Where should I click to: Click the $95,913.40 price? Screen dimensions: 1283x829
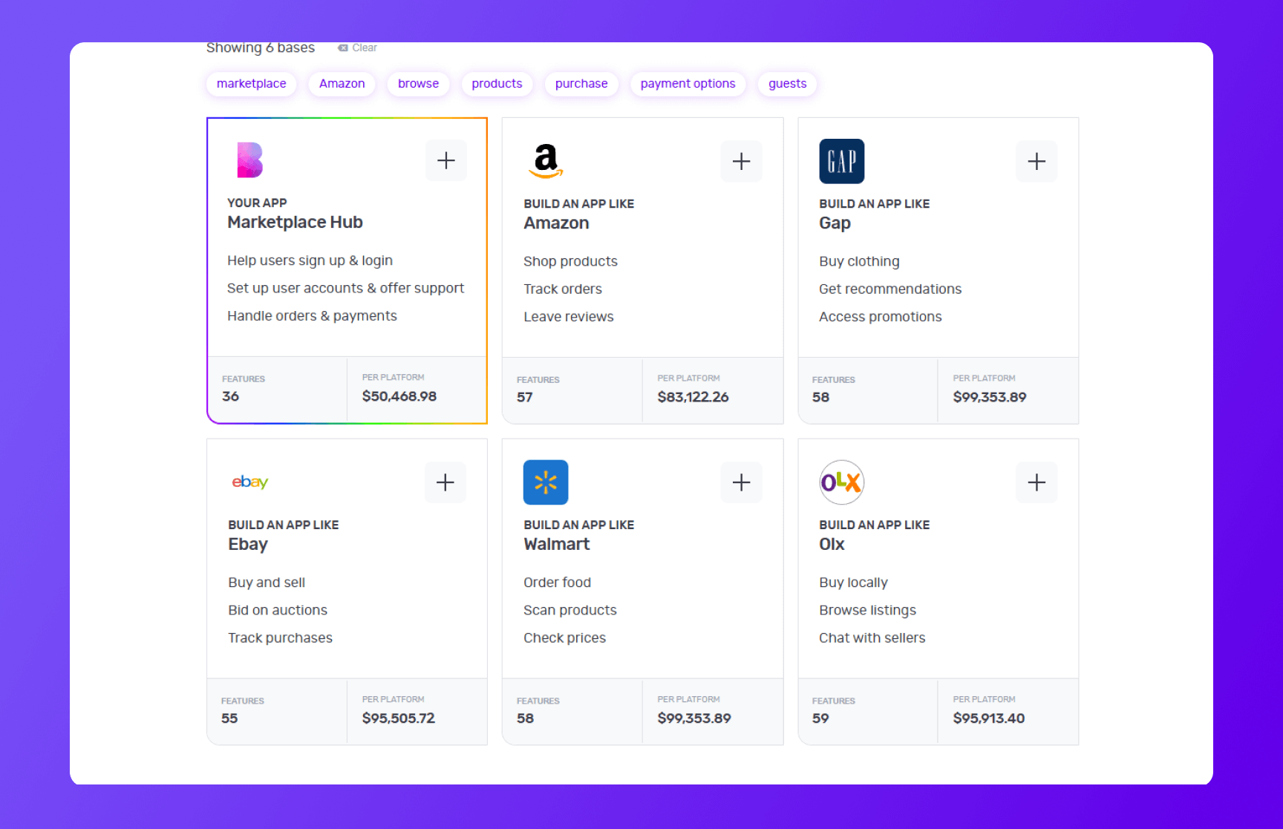(x=988, y=718)
